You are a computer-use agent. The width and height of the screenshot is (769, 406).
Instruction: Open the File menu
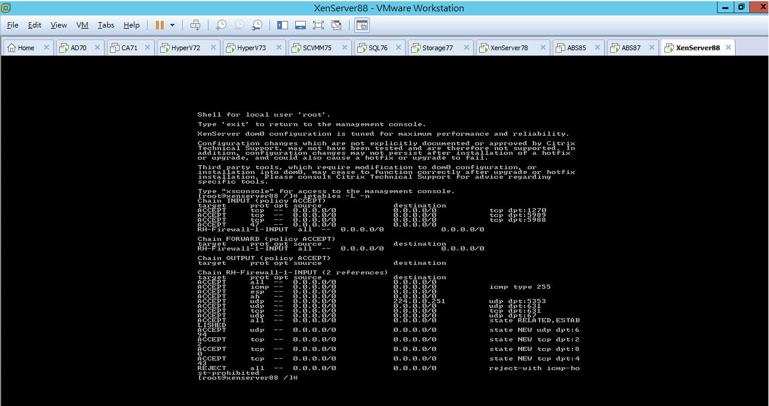tap(13, 25)
